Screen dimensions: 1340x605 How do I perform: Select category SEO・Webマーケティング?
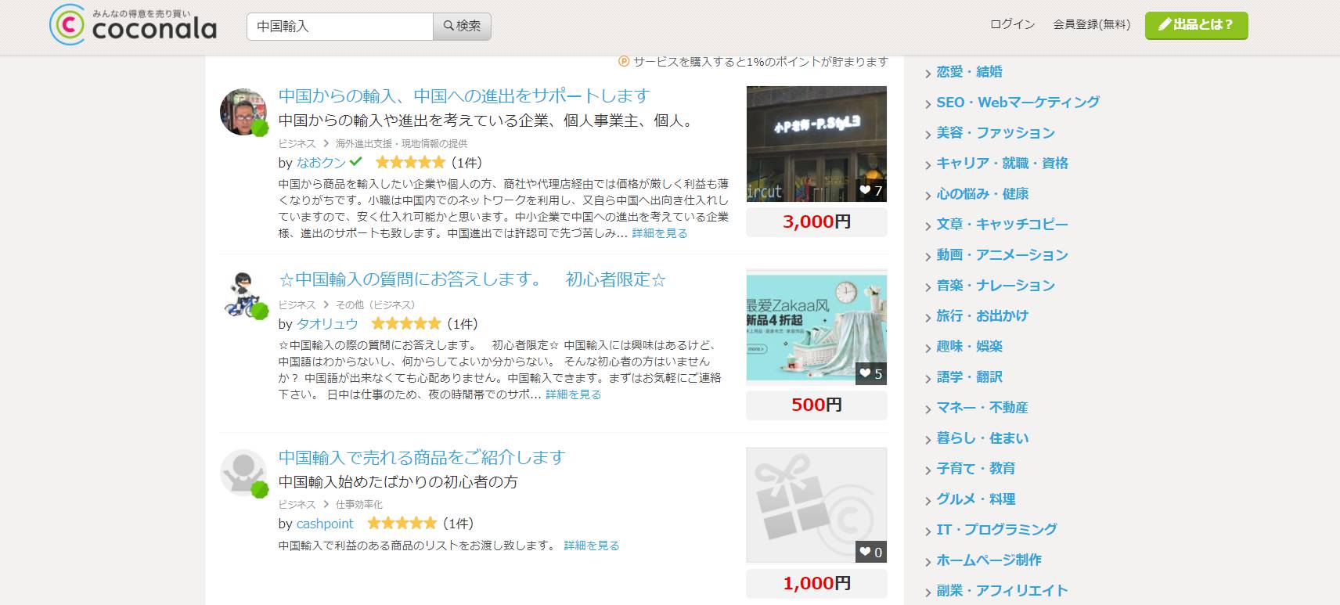click(x=1018, y=103)
